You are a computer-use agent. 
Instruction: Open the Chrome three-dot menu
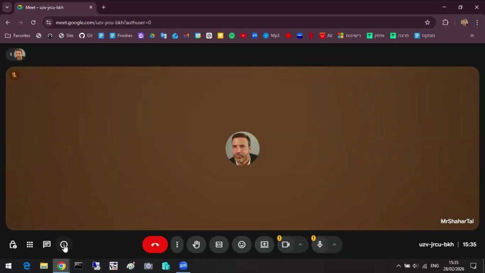[x=477, y=22]
